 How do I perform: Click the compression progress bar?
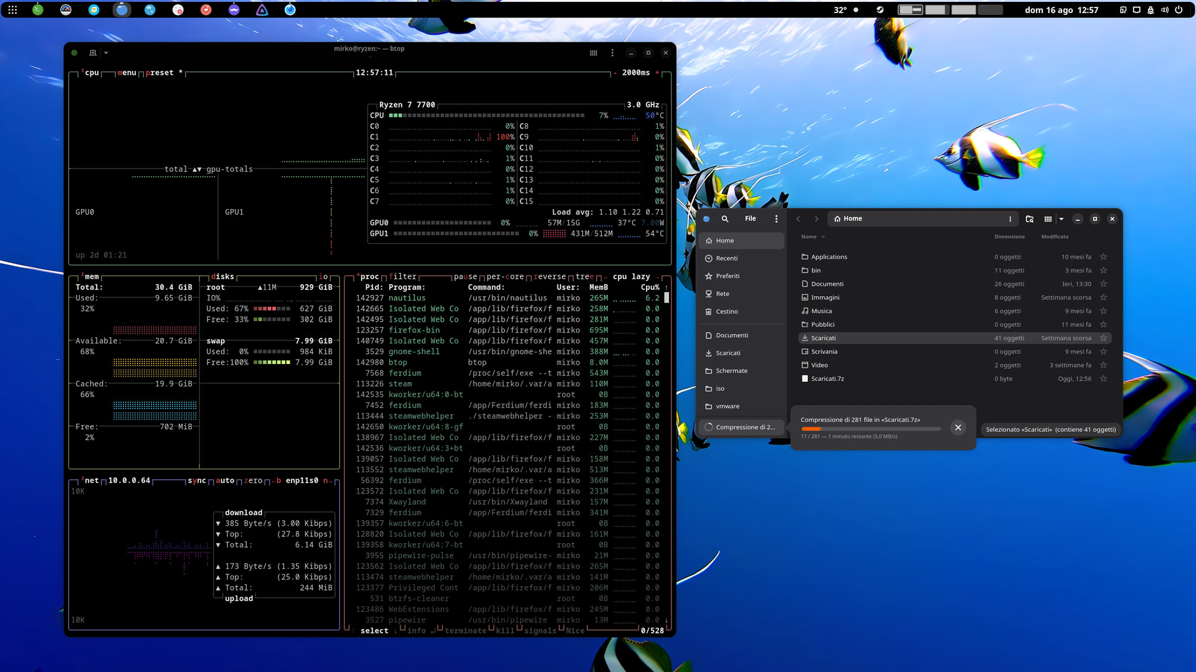point(871,429)
